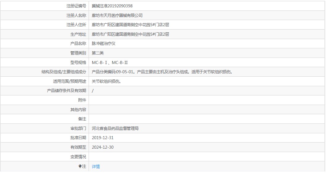The height and width of the screenshot is (173, 326).
Task: Click the 审批部门 label
Action: click(78, 128)
